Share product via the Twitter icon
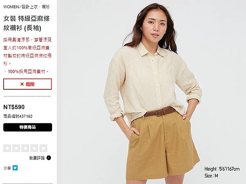This screenshot has width=246, height=184. tap(15, 168)
